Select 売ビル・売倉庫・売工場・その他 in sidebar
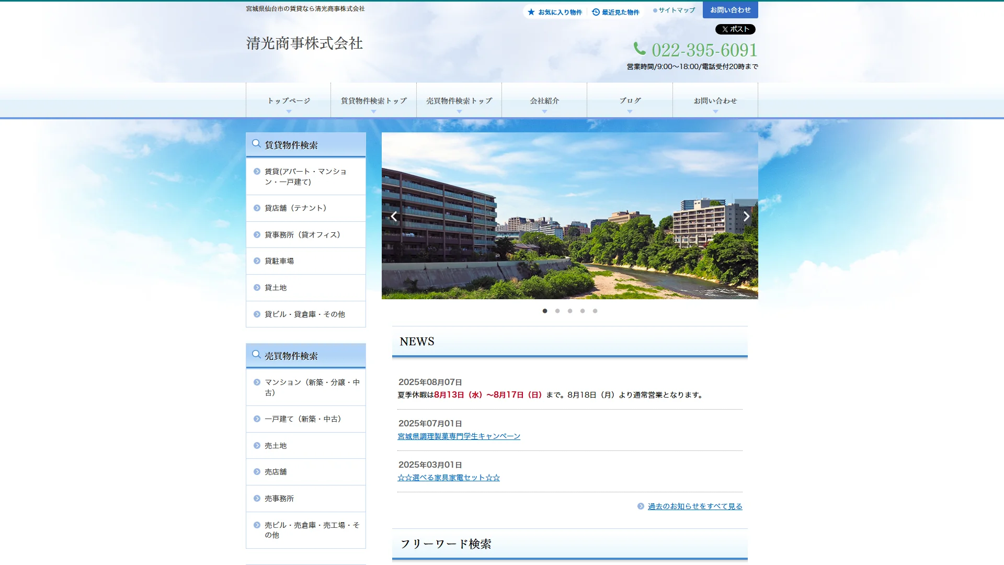1004x565 pixels. 306,530
